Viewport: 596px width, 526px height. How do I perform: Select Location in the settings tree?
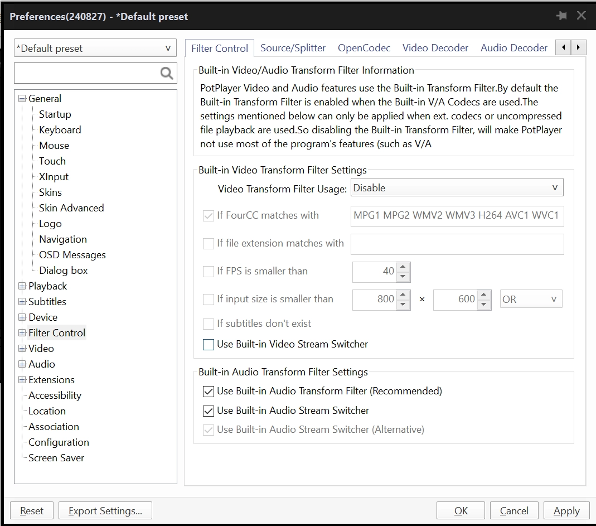click(47, 411)
